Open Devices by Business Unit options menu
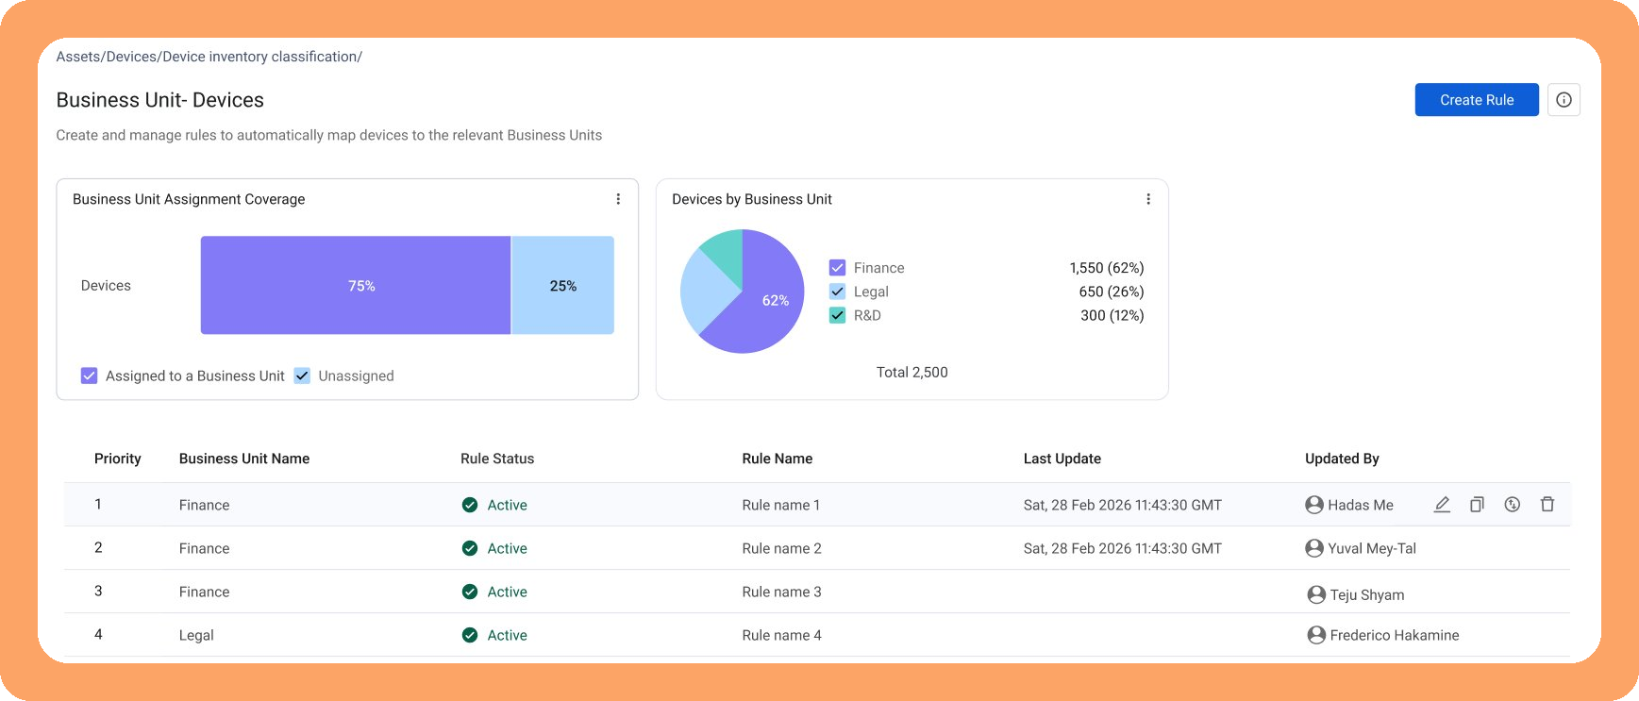Image resolution: width=1639 pixels, height=701 pixels. (1148, 199)
